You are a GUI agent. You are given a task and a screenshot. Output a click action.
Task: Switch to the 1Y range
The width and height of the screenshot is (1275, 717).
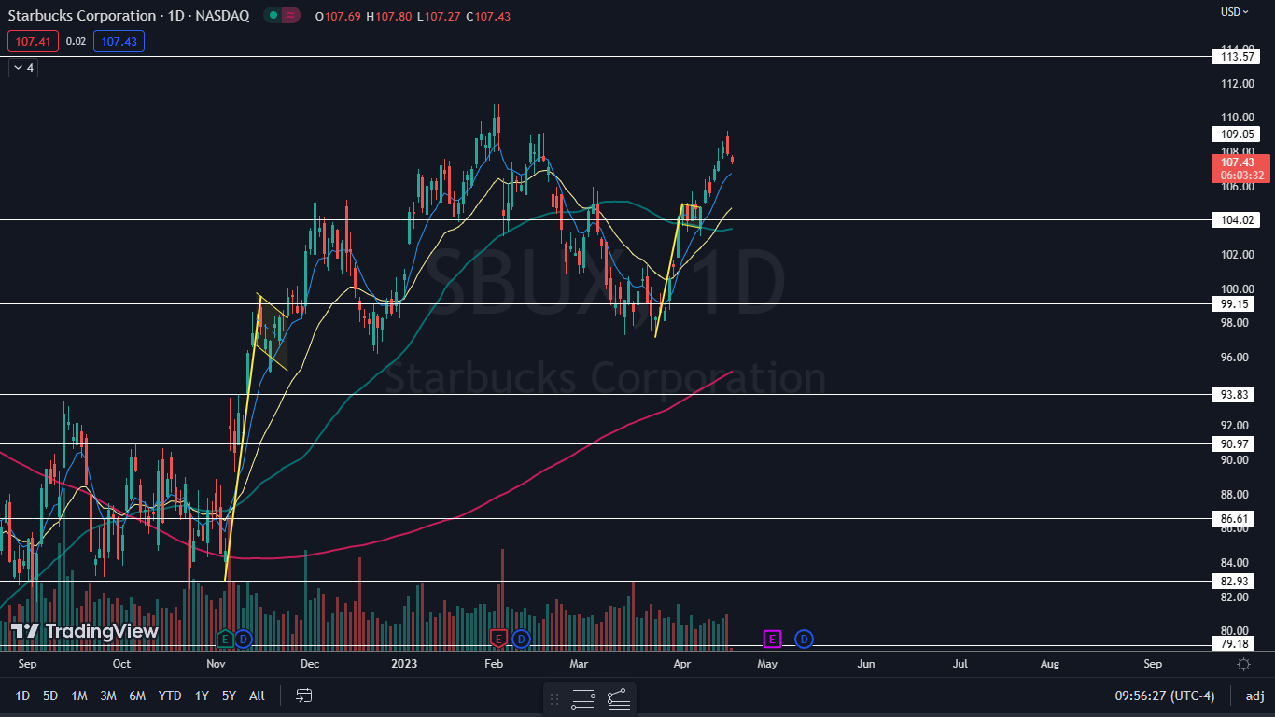point(202,696)
